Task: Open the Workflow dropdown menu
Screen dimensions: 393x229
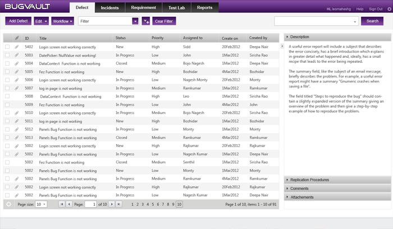Action: [62, 21]
